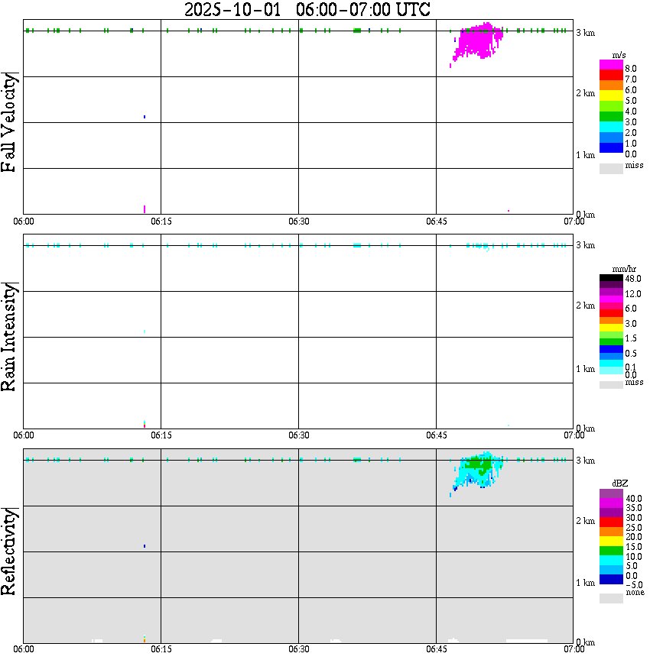Click the "dBZ" unit label
The width and height of the screenshot is (650, 663).
pos(620,484)
